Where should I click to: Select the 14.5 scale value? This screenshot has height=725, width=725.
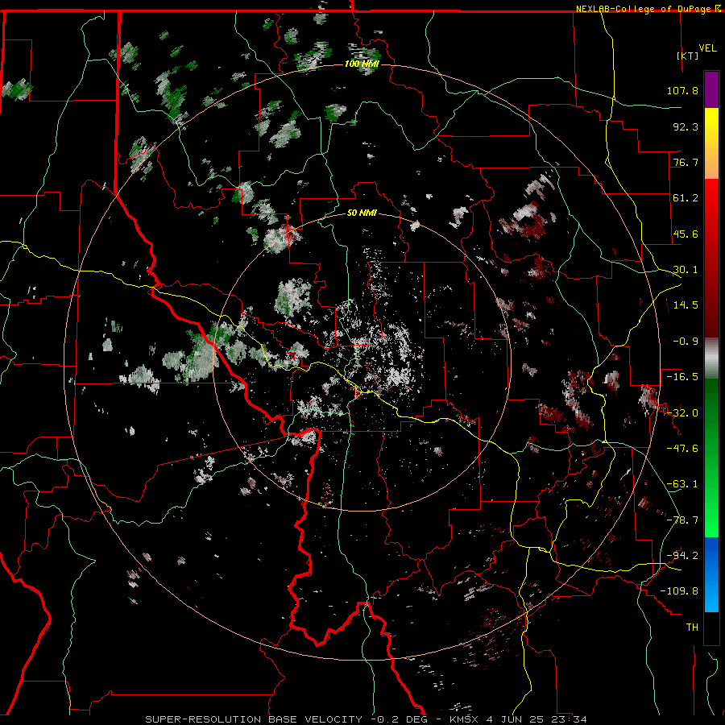686,305
